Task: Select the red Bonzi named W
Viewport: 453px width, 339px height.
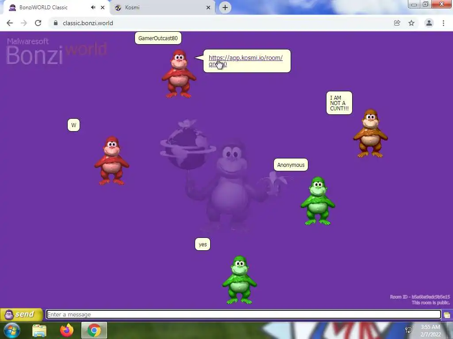Action: pos(112,161)
